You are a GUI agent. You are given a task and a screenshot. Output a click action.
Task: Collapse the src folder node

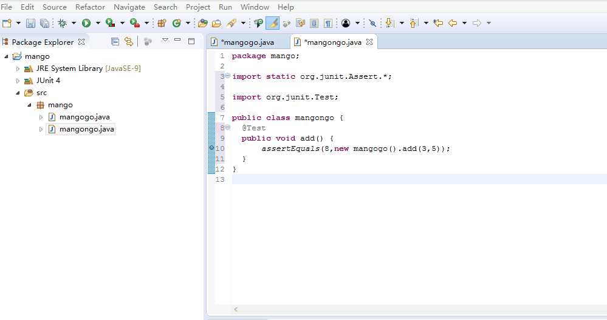point(18,93)
